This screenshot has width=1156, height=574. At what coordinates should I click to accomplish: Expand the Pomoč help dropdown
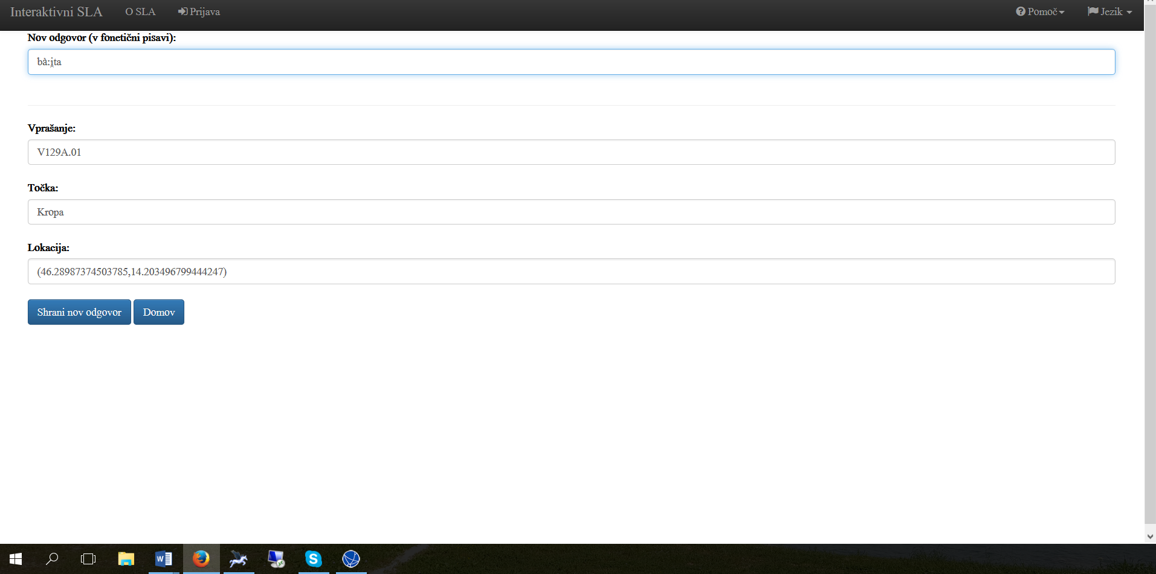click(x=1040, y=12)
